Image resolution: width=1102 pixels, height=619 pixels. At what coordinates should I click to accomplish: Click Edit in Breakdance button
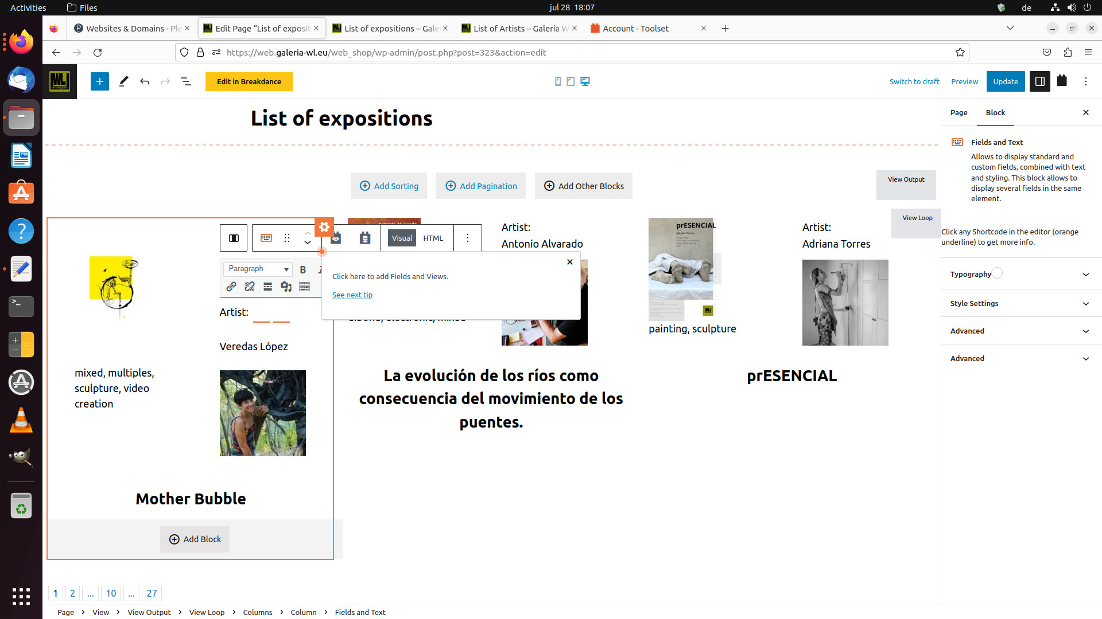(x=249, y=81)
